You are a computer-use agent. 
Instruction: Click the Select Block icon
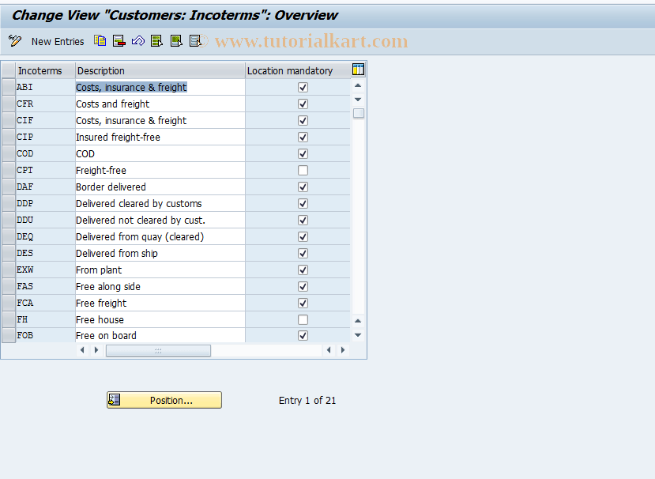click(175, 40)
